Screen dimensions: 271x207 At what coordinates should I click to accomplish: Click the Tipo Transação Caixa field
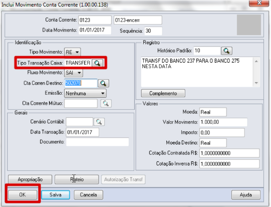pos(78,63)
